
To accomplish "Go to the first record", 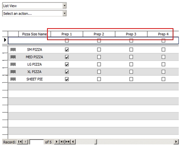I will tap(20, 142).
